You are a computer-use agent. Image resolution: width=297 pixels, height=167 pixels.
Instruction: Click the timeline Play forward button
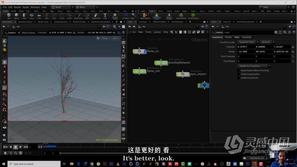pyautogui.click(x=21, y=147)
